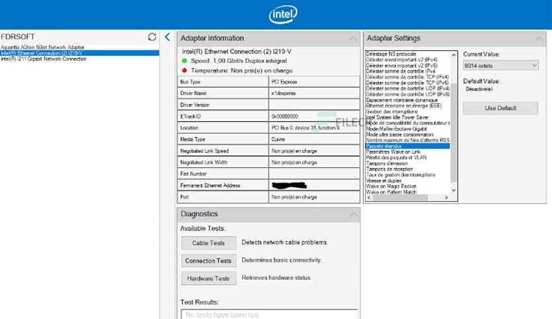552x319 pixels.
Task: Select Ethernet économe en énergie (EEE) setting
Action: coord(403,105)
